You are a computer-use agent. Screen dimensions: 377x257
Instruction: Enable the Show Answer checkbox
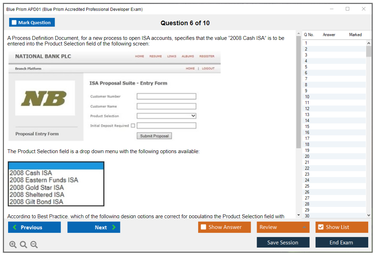pyautogui.click(x=204, y=227)
